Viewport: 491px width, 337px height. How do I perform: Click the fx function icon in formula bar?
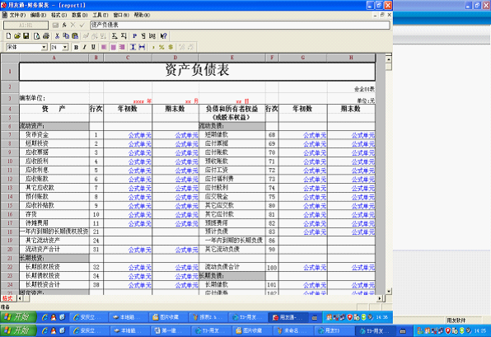coord(64,25)
